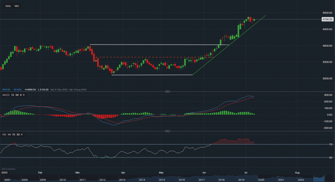Click the RSI overbought level 70
Viewport: 335px width, 182px height.
coord(13,134)
